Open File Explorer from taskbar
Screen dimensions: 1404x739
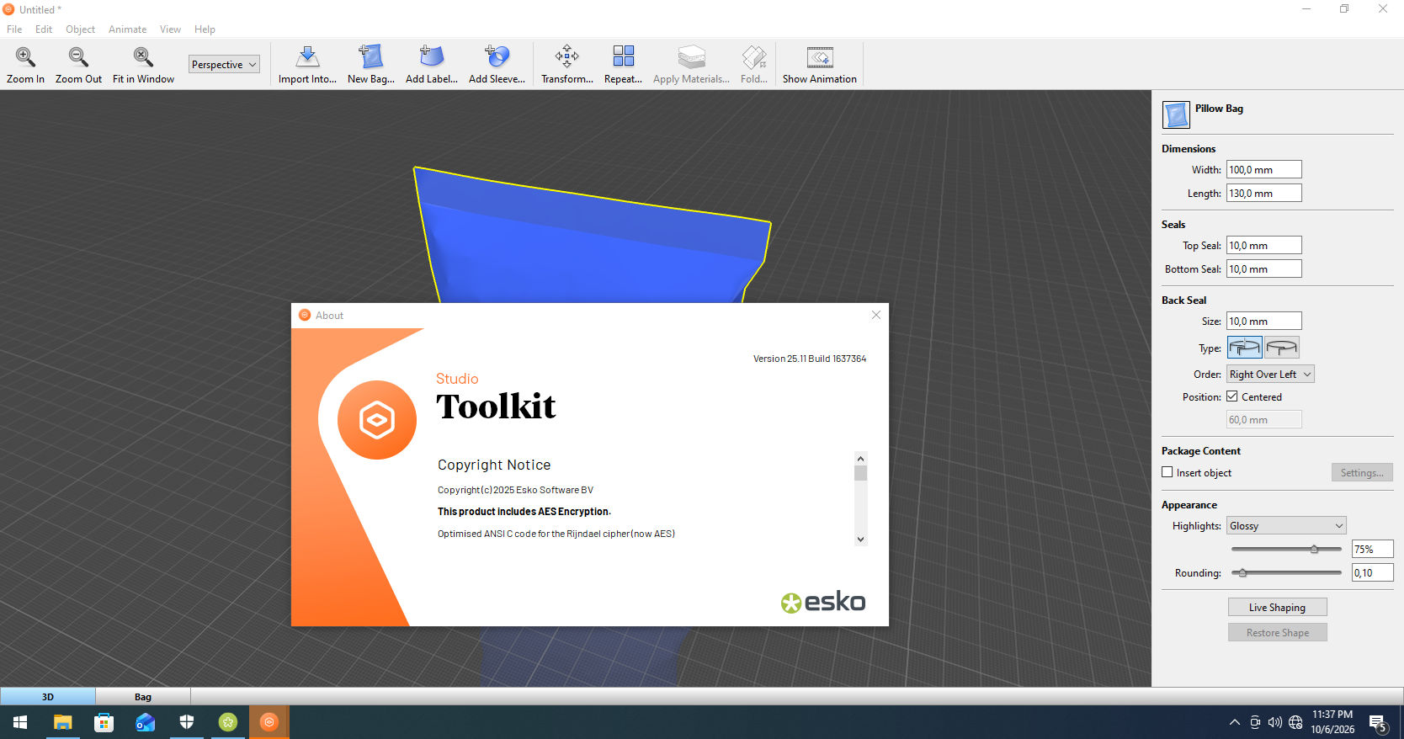click(63, 722)
